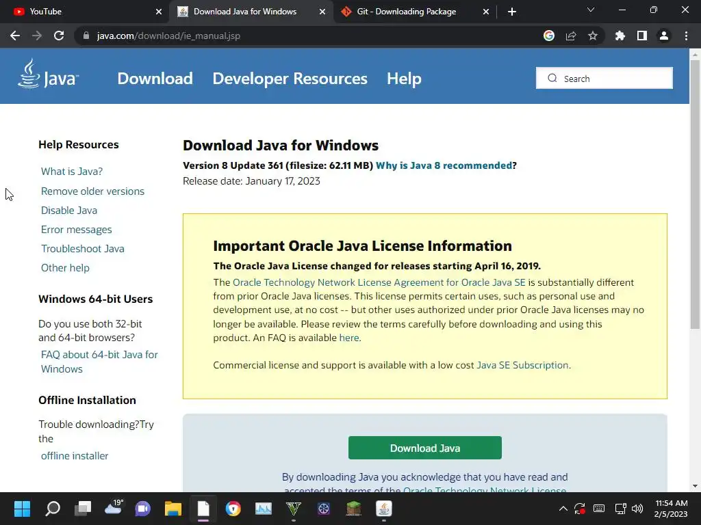Click the browser address bar URL

tap(168, 36)
